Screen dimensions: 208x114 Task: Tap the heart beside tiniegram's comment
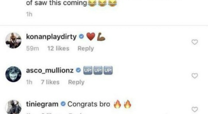(x=195, y=109)
